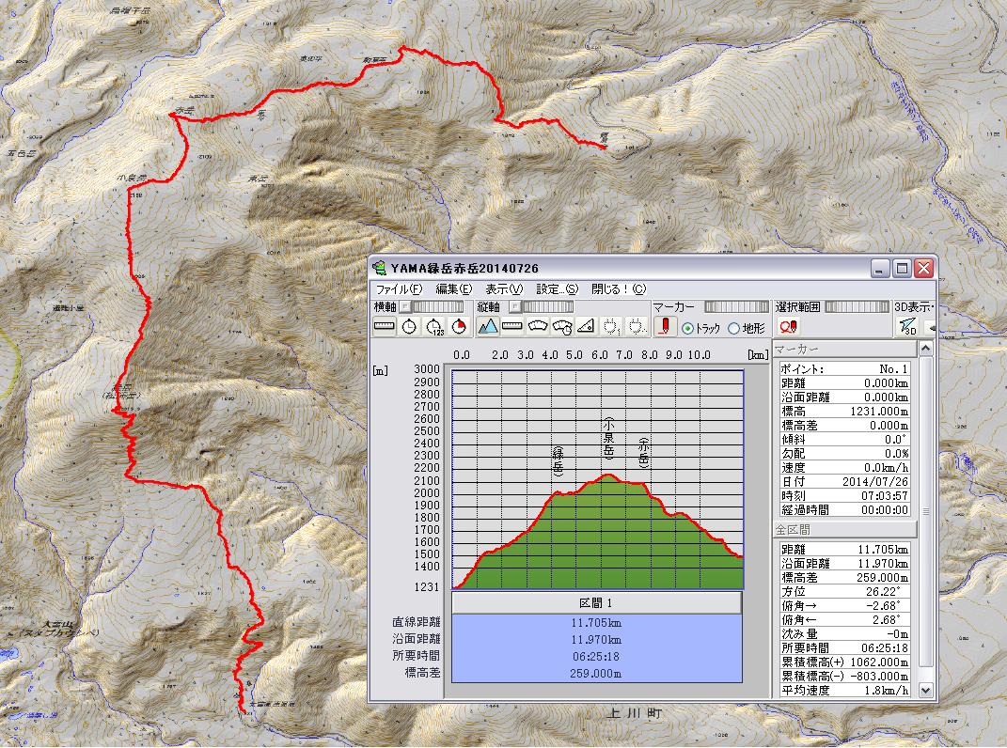Click the 標高差 259.000m value in segment table
This screenshot has width=1007, height=748.
596,673
